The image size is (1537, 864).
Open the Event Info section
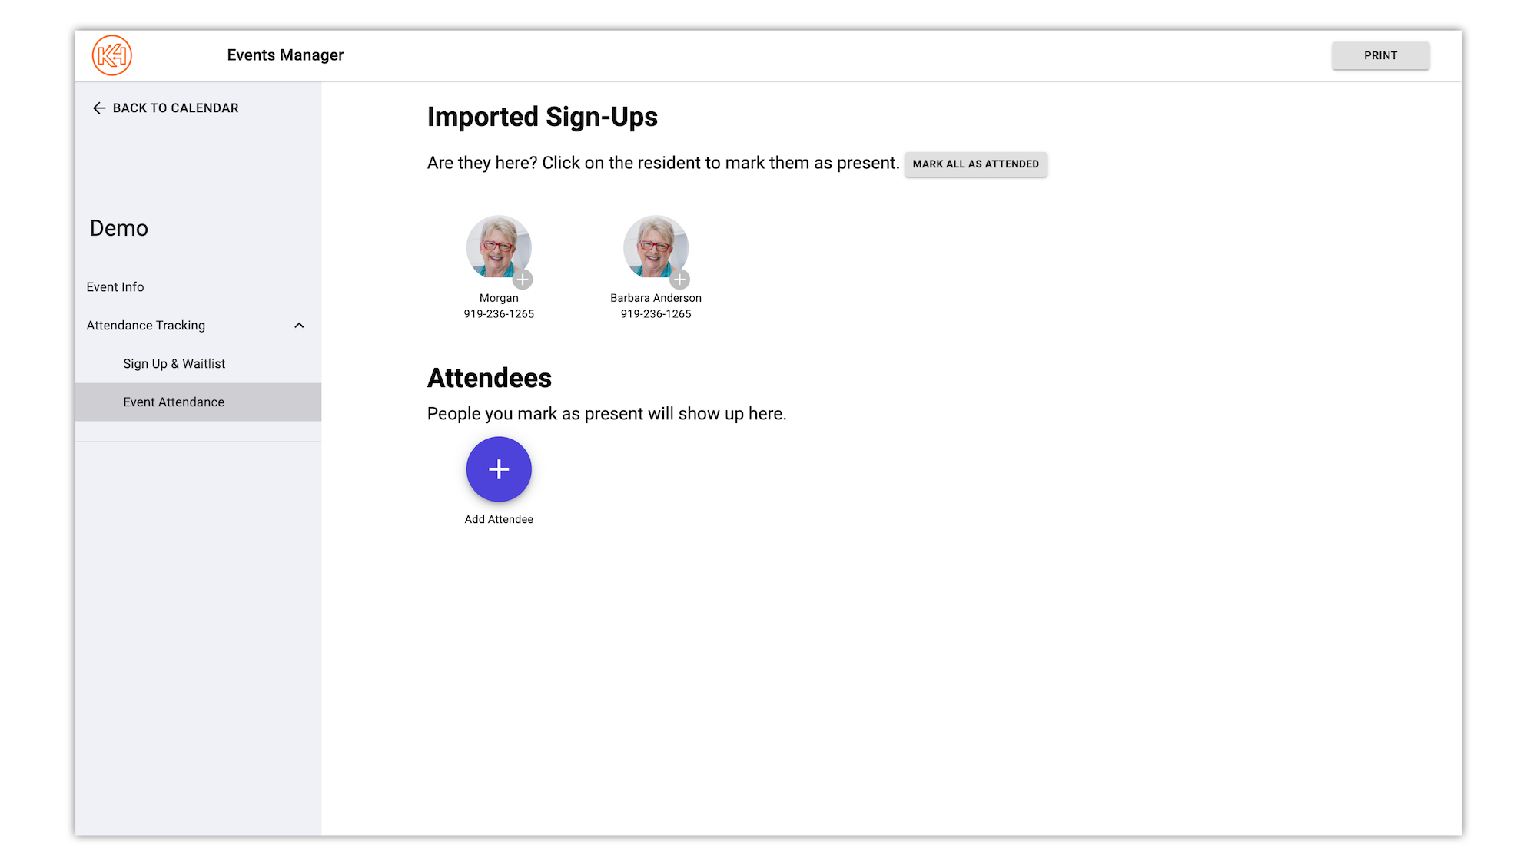[x=115, y=286]
